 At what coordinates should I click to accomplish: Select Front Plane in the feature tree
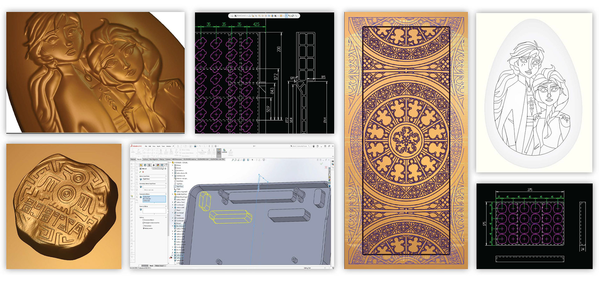179,181
